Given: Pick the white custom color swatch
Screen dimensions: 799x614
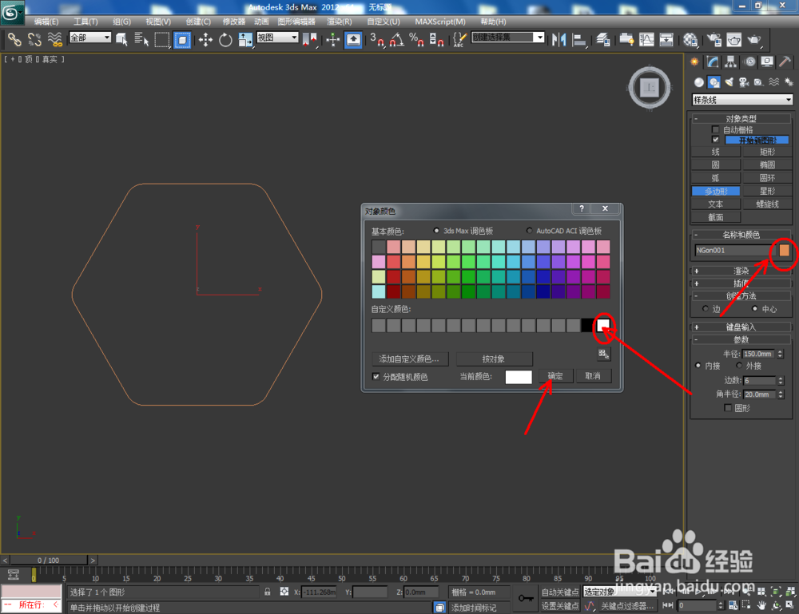Looking at the screenshot, I should click(x=603, y=325).
